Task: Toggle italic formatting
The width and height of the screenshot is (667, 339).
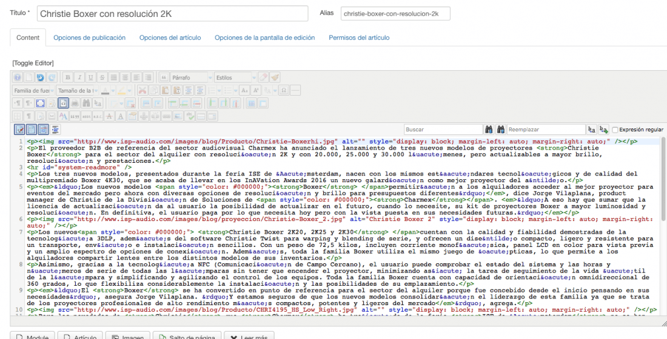Action: tap(79, 77)
